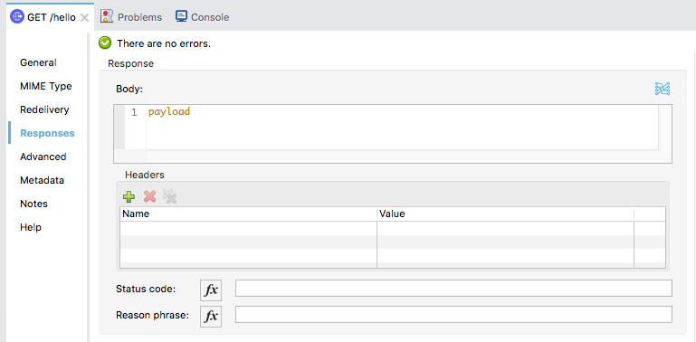Switch to the Problems tab
The height and width of the screenshot is (342, 696).
click(x=131, y=17)
